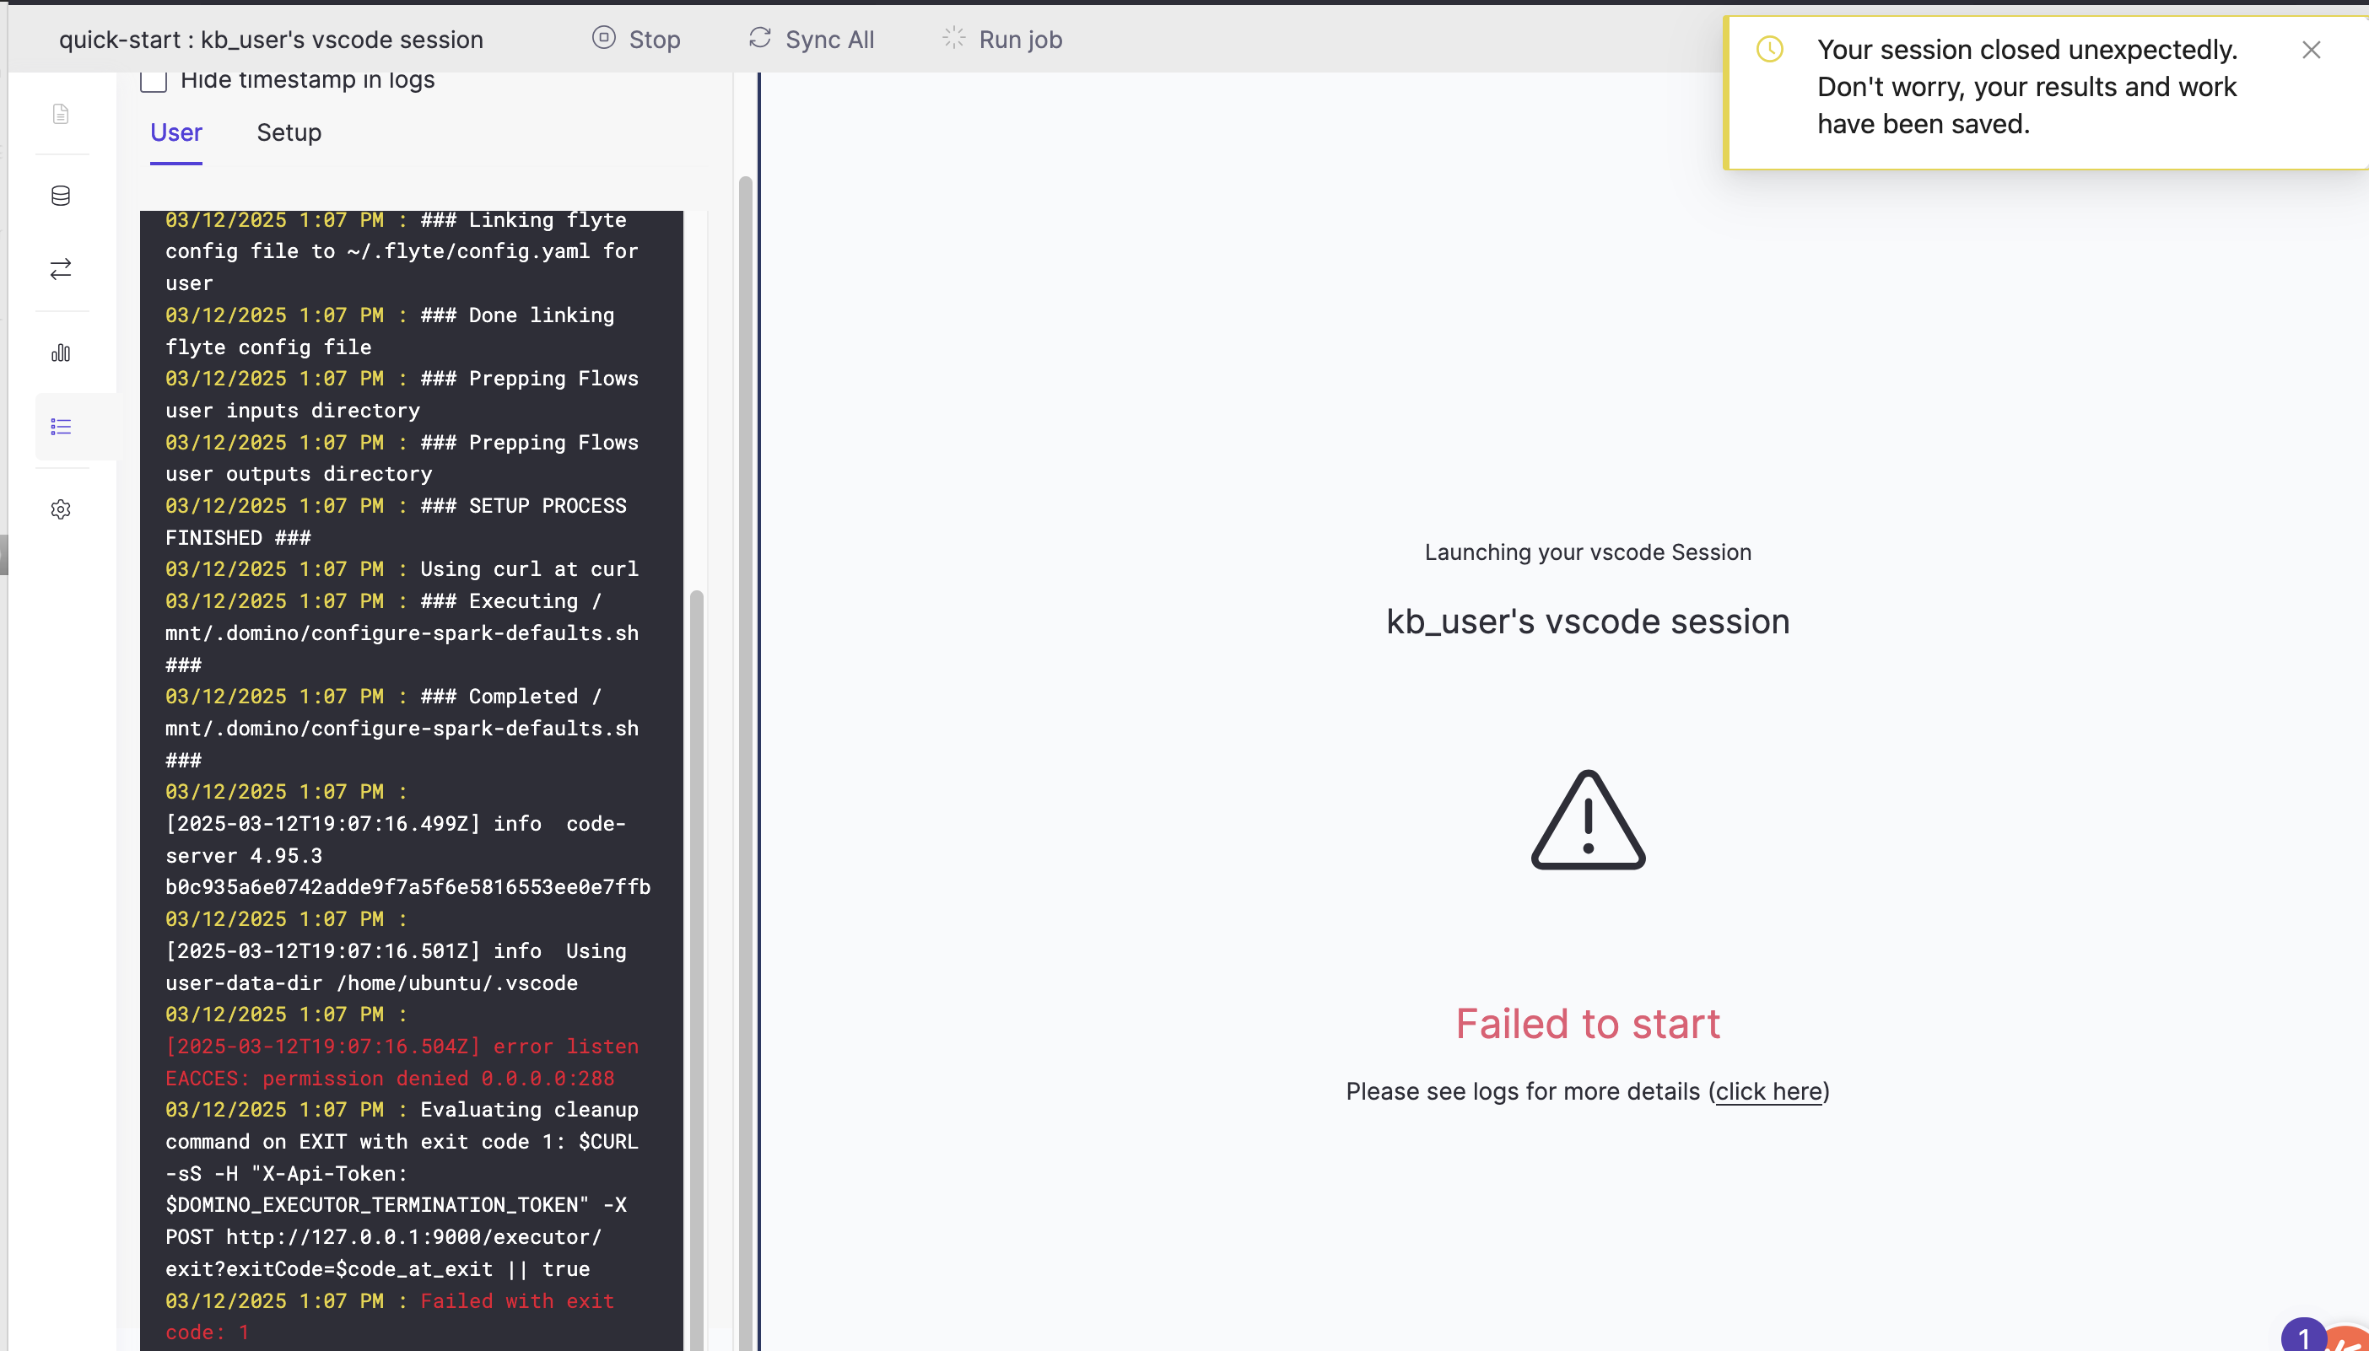The image size is (2369, 1351).
Task: Select the sync/transfer arrows sidebar icon
Action: 61,269
